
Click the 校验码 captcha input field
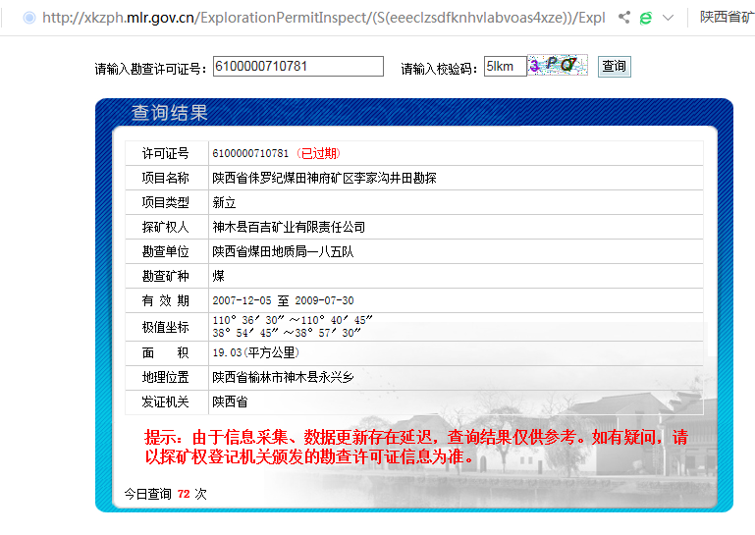tap(505, 67)
